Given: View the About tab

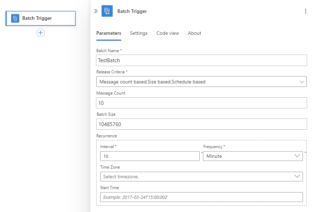Looking at the screenshot, I should coord(194,33).
